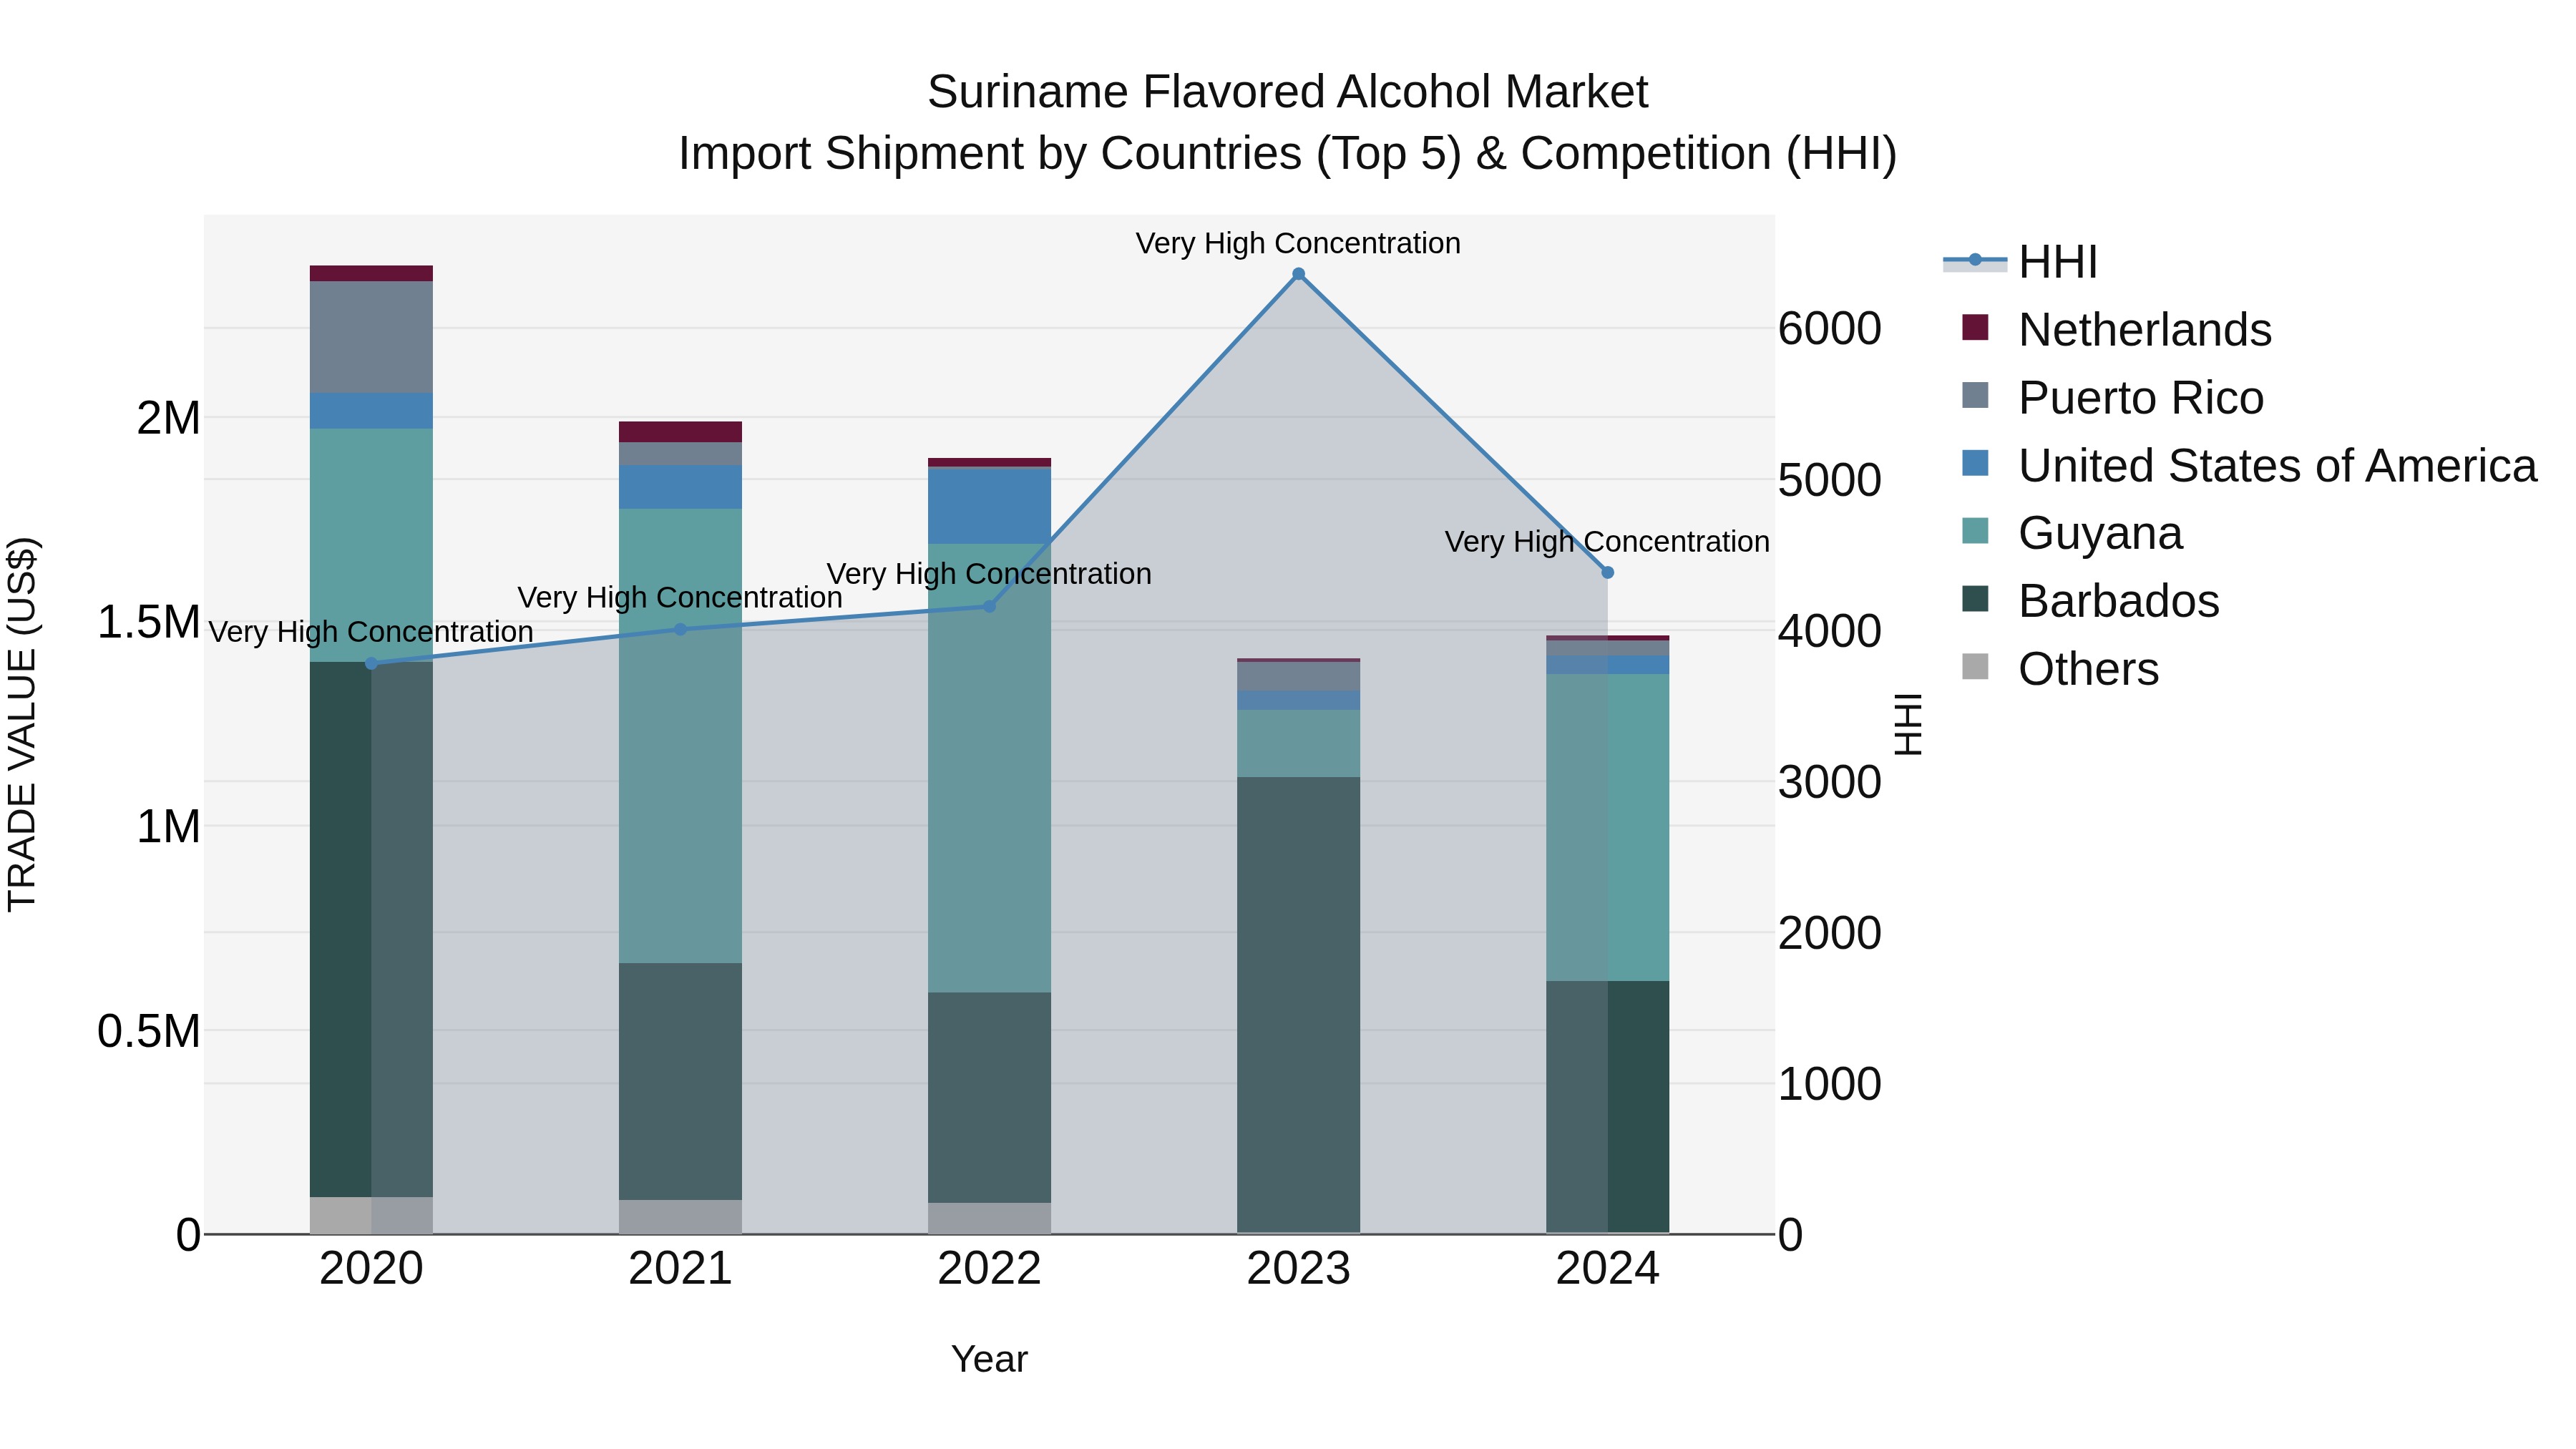
Task: Click the Guyana segment of the 2021 bar
Action: (x=680, y=736)
